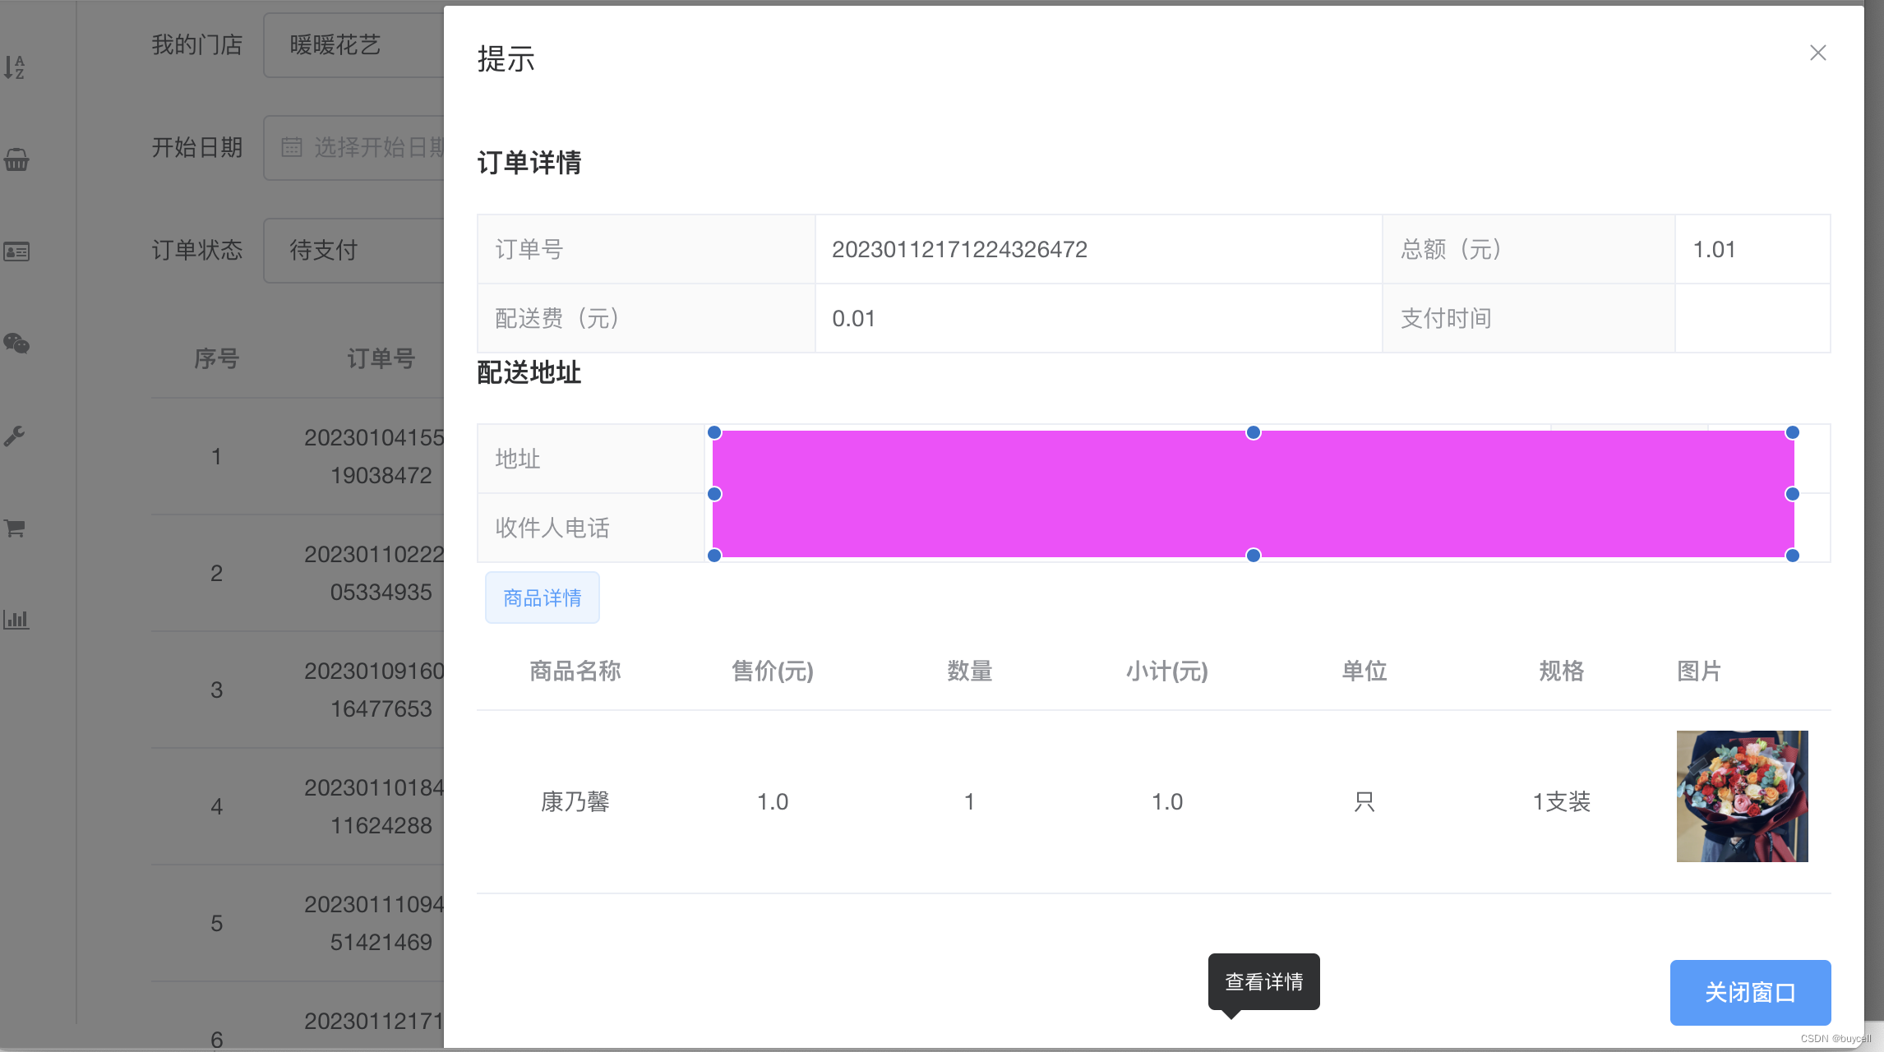Select order number 20230112171224326472 value

tap(959, 249)
